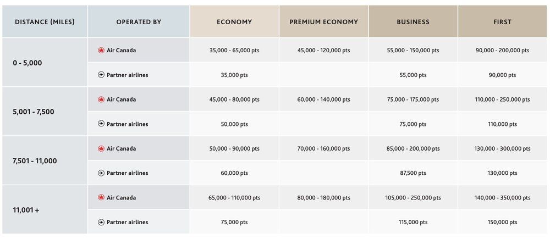This screenshot has width=550, height=238.
Task: Click the 140,000 - 350,000 pts First cell
Action: [502, 198]
